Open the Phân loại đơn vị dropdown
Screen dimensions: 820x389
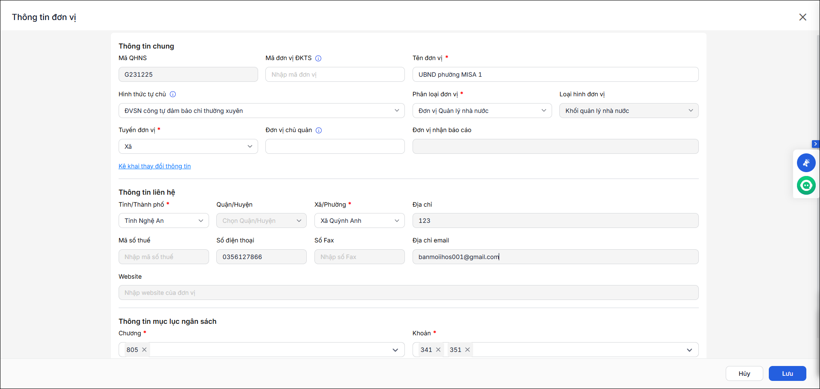pyautogui.click(x=482, y=111)
